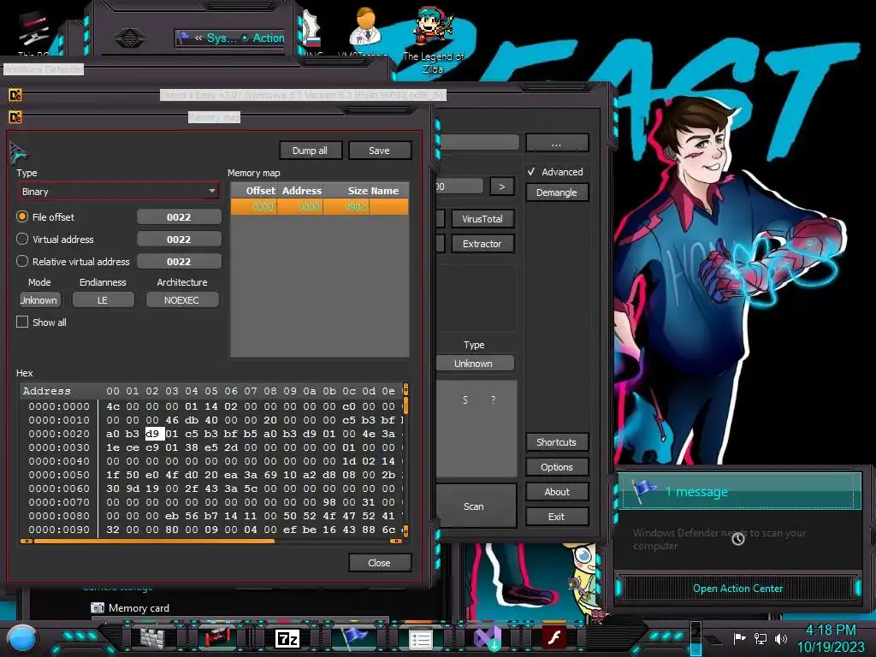The image size is (876, 657).
Task: Click the Relative virtual address value field 0022
Action: pyautogui.click(x=179, y=262)
